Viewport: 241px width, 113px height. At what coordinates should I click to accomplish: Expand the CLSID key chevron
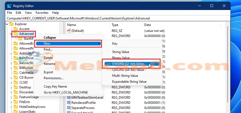[x=11, y=82]
